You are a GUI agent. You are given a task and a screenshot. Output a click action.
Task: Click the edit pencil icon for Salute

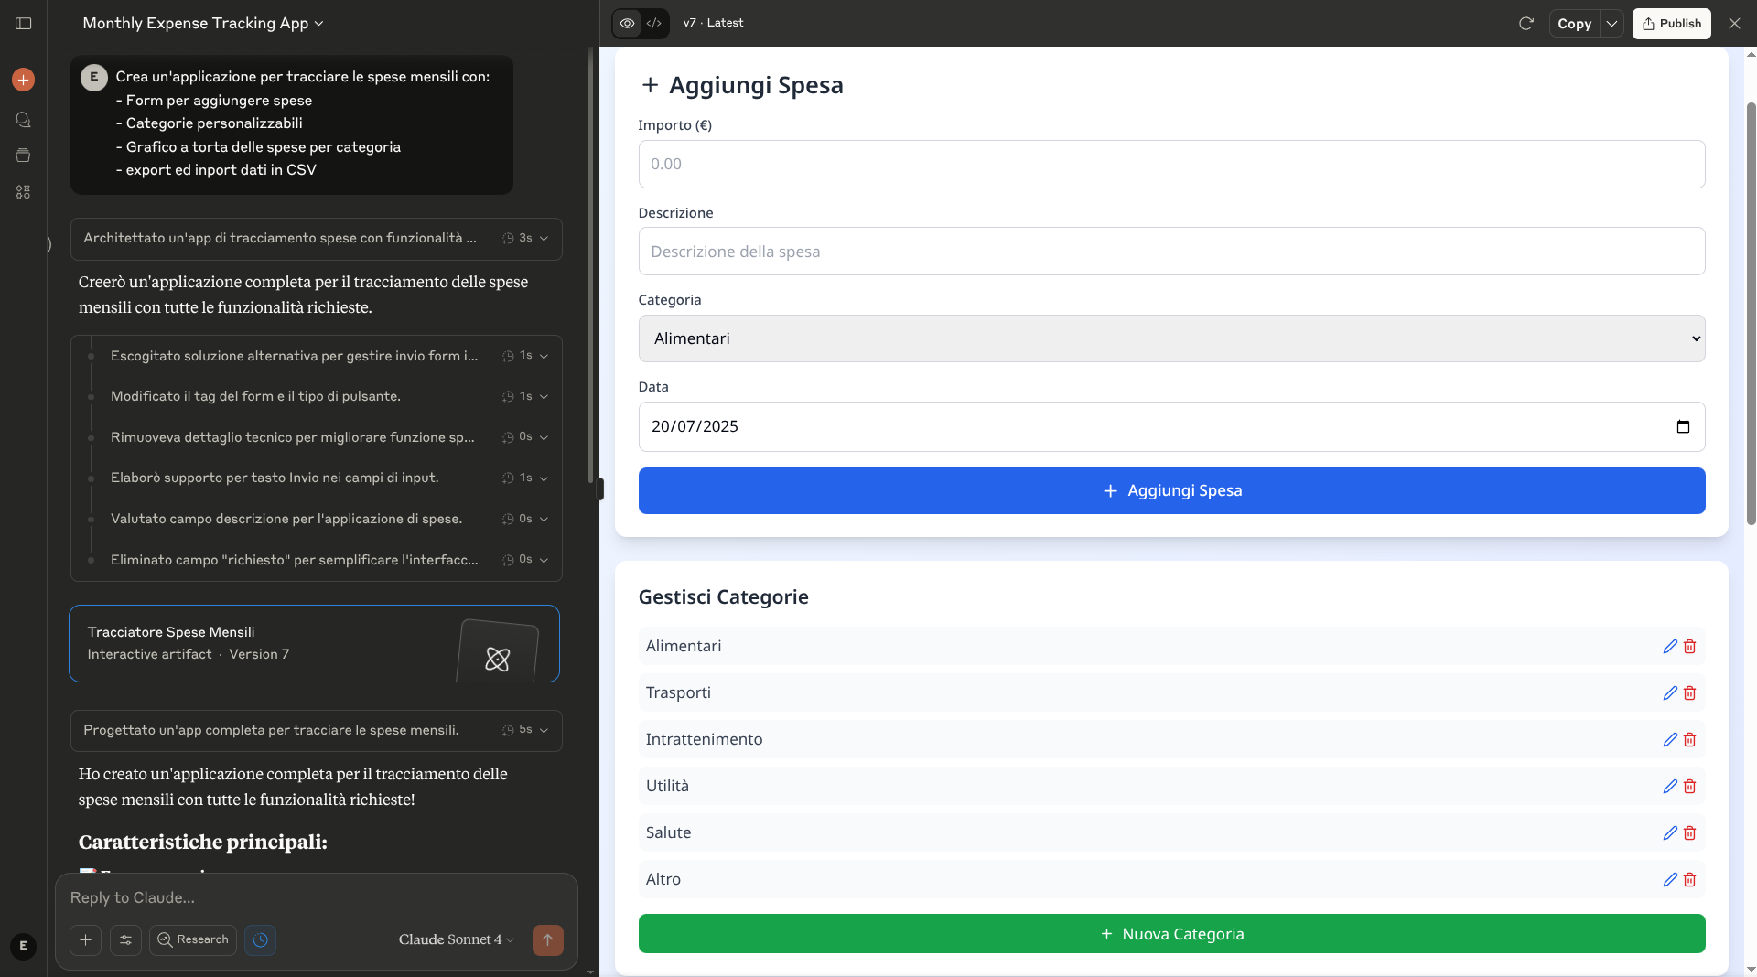1670,833
